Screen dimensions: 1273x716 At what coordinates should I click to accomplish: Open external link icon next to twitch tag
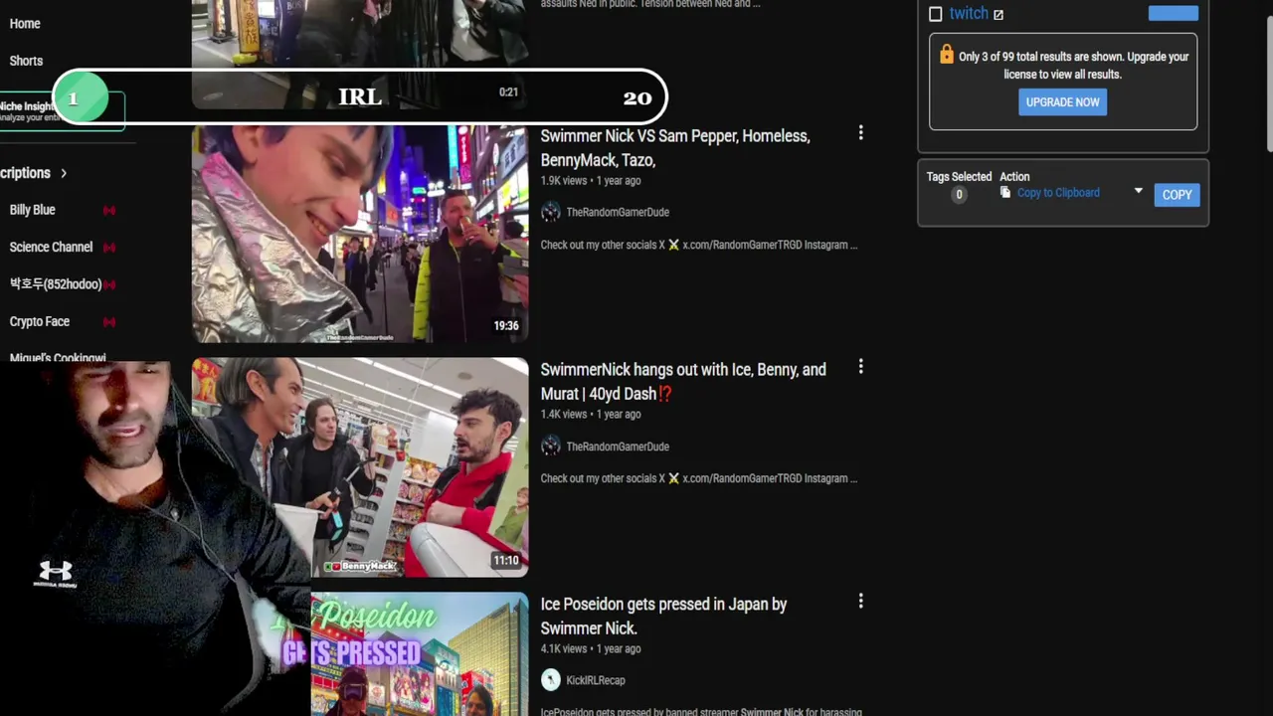(x=999, y=14)
